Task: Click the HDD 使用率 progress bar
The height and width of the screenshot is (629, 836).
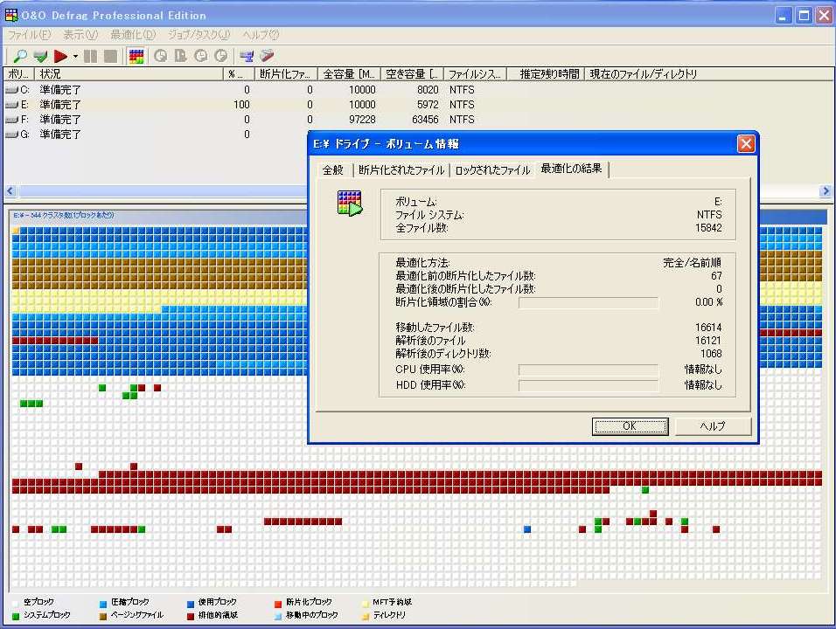Action: click(x=589, y=385)
